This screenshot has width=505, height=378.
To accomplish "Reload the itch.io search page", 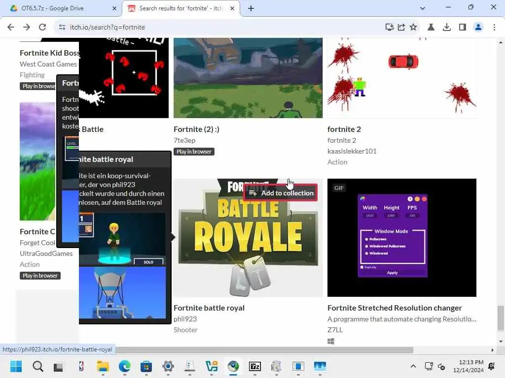I will [x=42, y=28].
